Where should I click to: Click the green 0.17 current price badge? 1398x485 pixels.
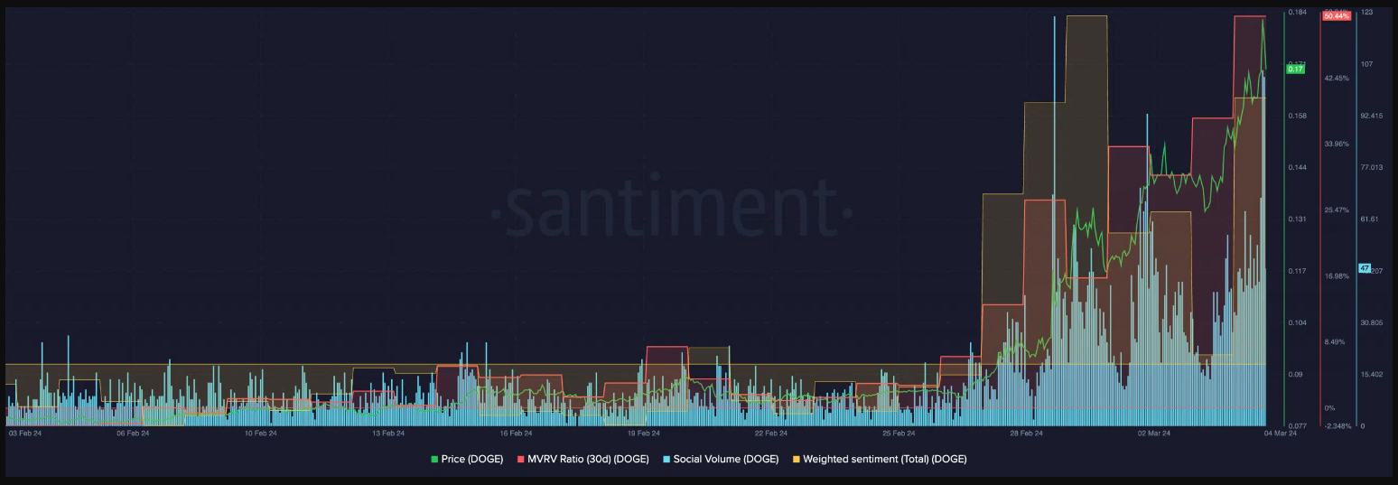pyautogui.click(x=1295, y=70)
